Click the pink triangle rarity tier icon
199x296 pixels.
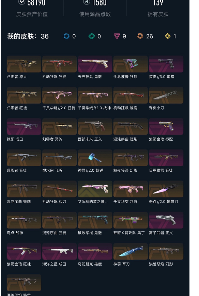tap(117, 36)
